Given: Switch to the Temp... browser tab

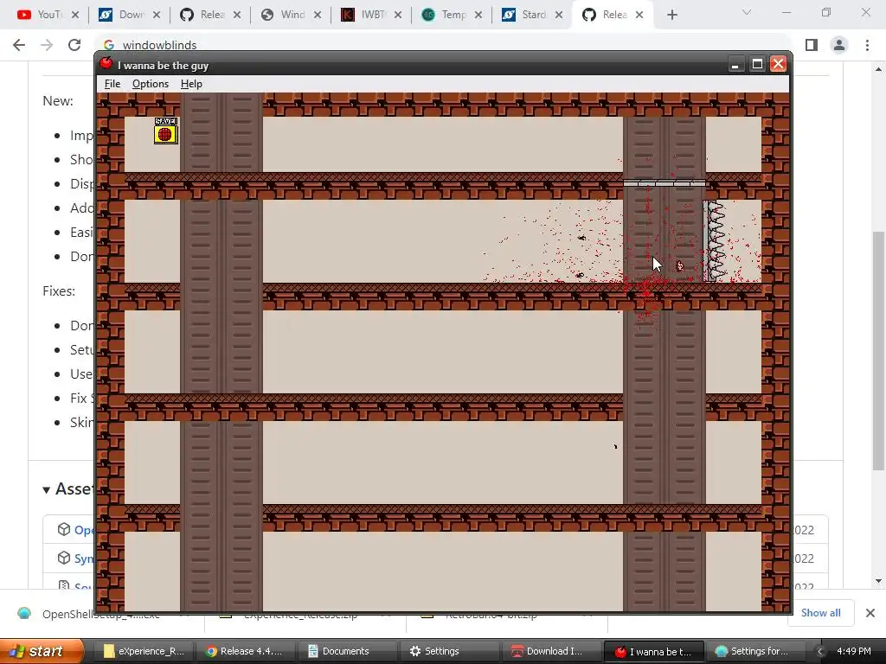Looking at the screenshot, I should 452,15.
